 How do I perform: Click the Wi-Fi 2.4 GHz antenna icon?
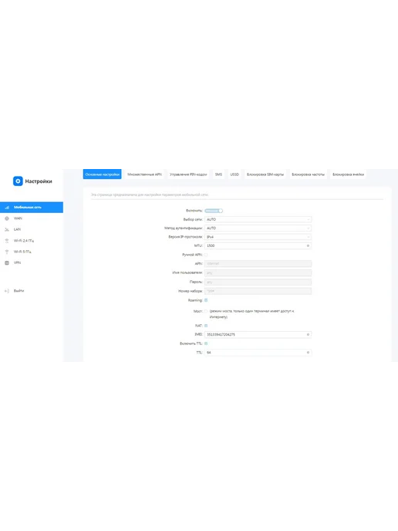tap(7, 241)
